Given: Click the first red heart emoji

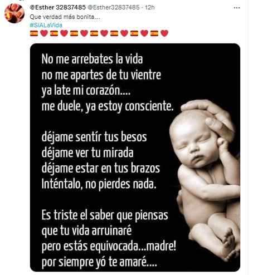Looking at the screenshot, I should [x=44, y=33].
